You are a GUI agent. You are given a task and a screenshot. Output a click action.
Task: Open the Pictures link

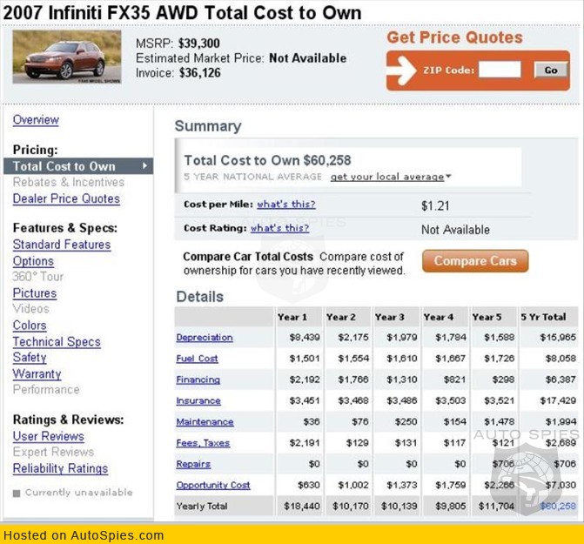pyautogui.click(x=35, y=293)
